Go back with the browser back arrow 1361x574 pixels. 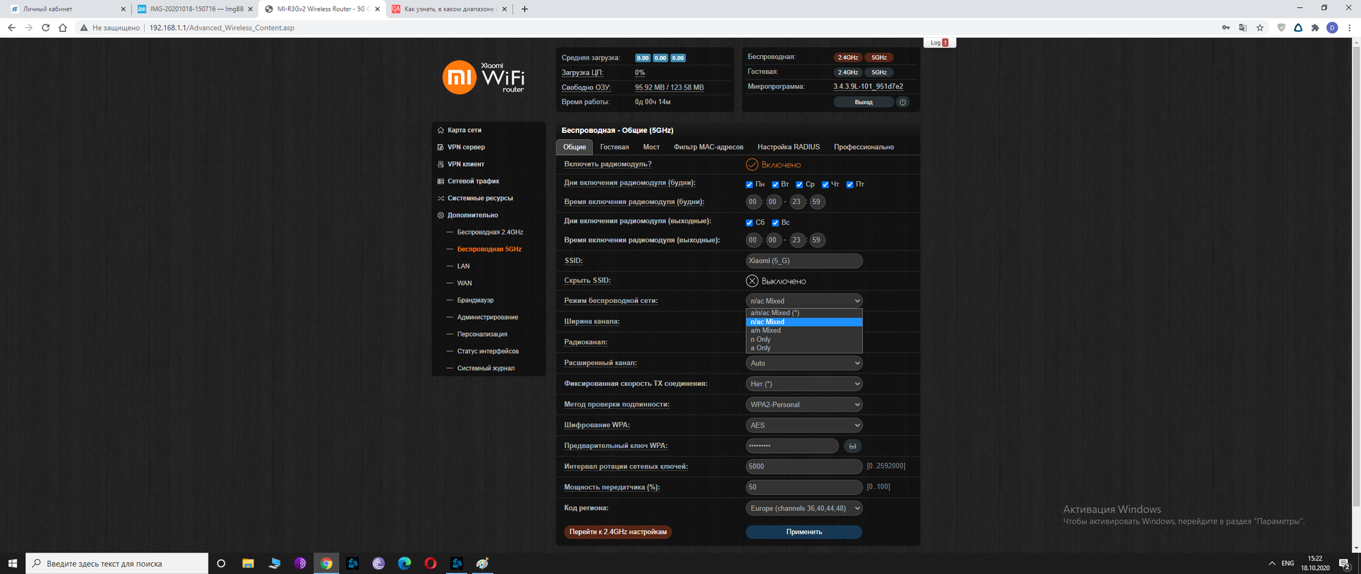[11, 28]
